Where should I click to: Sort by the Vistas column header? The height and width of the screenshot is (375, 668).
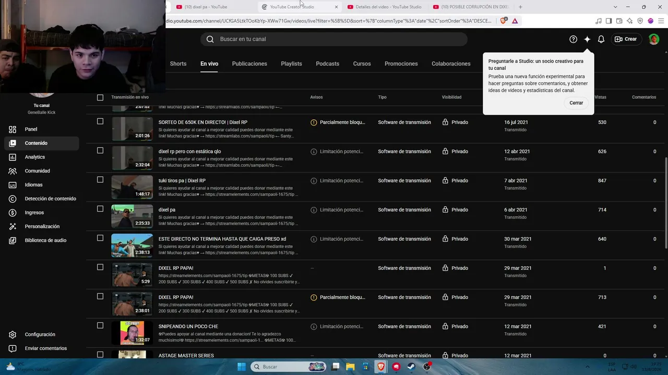click(x=600, y=97)
